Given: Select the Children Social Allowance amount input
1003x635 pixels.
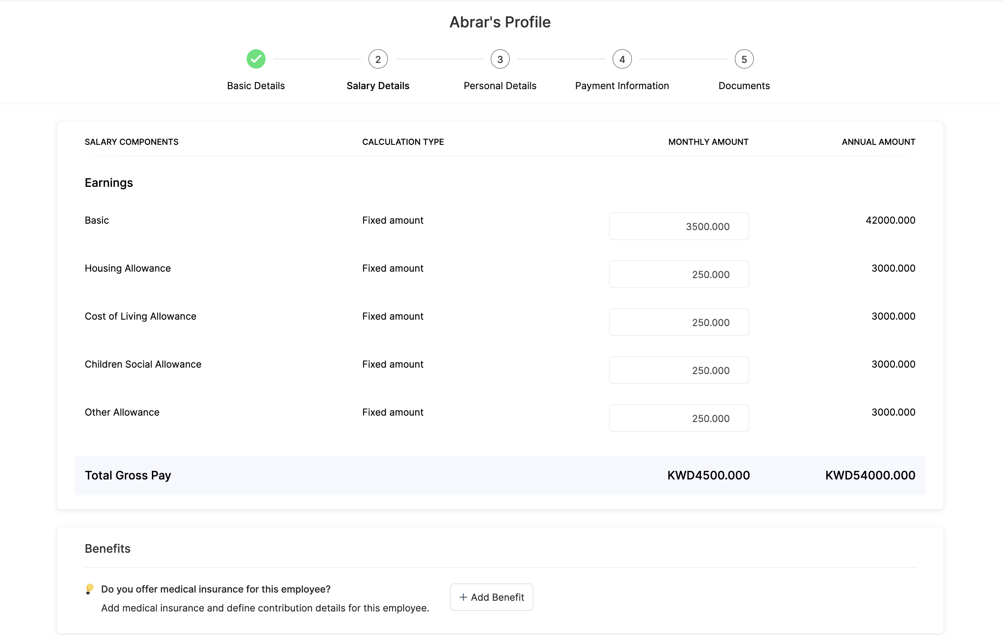Looking at the screenshot, I should 679,370.
